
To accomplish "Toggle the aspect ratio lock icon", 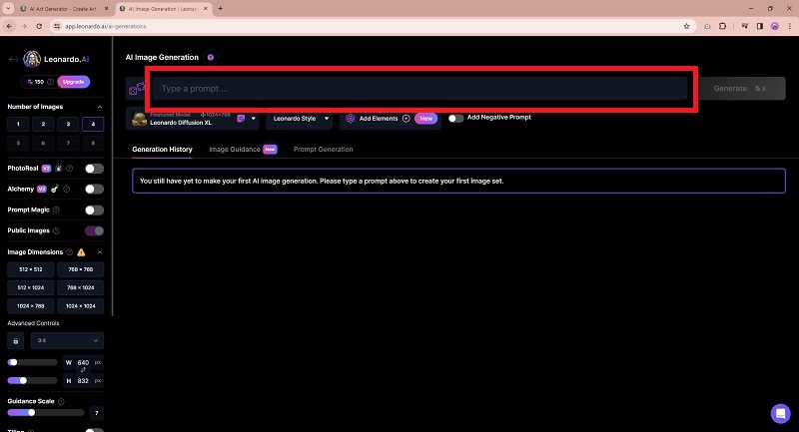I will pos(15,341).
